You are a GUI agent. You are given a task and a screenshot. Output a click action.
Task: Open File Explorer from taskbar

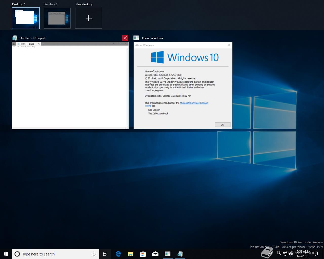click(x=130, y=254)
